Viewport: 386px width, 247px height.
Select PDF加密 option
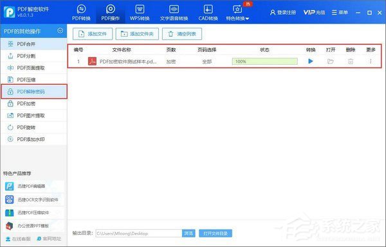[x=33, y=104]
